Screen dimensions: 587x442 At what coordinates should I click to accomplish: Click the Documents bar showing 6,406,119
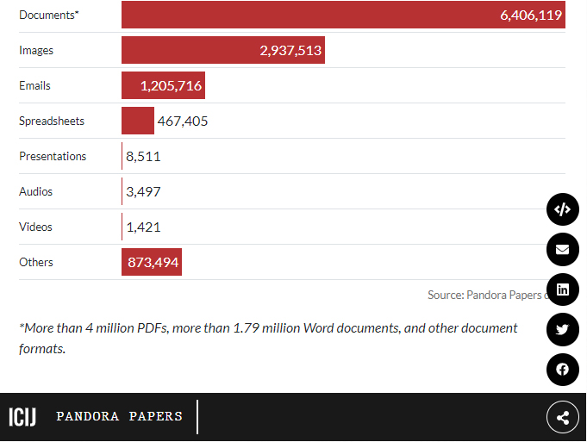343,15
